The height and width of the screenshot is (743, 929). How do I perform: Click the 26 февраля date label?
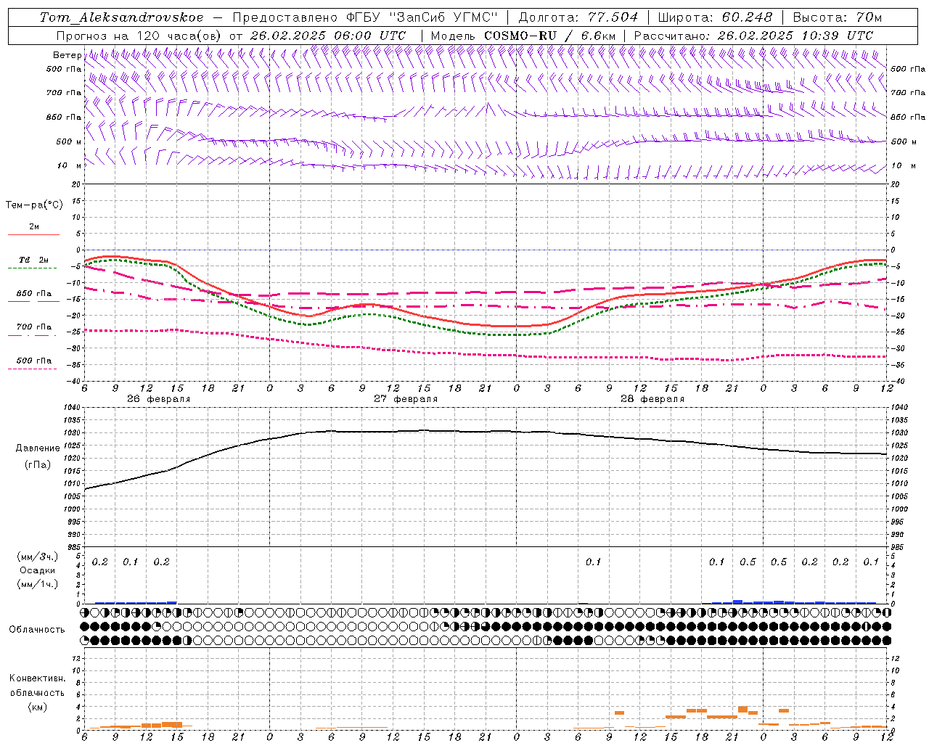159,399
